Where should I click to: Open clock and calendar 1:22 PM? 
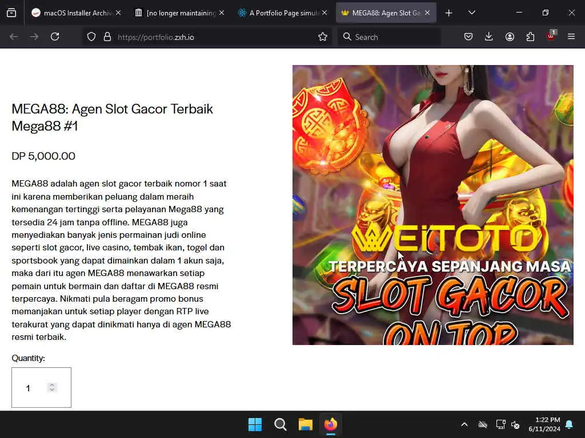point(544,424)
